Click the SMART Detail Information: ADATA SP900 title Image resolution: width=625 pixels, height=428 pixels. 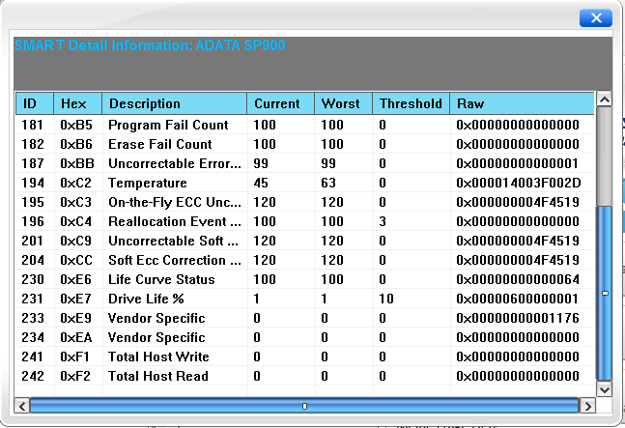point(151,45)
